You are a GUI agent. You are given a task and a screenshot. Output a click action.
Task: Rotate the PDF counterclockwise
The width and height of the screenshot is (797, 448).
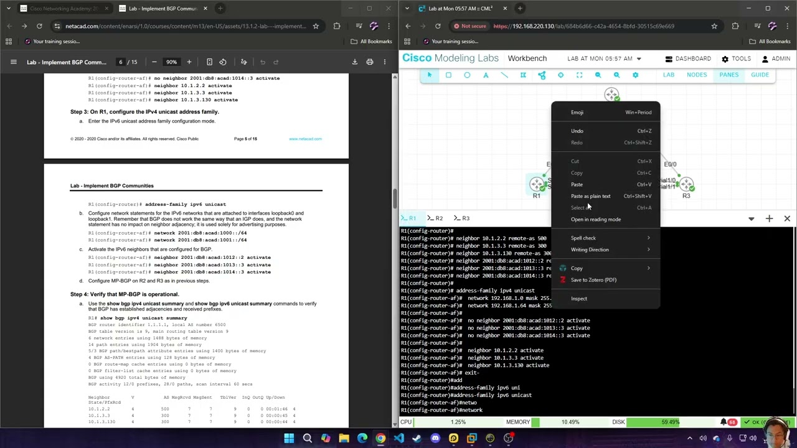tap(223, 62)
